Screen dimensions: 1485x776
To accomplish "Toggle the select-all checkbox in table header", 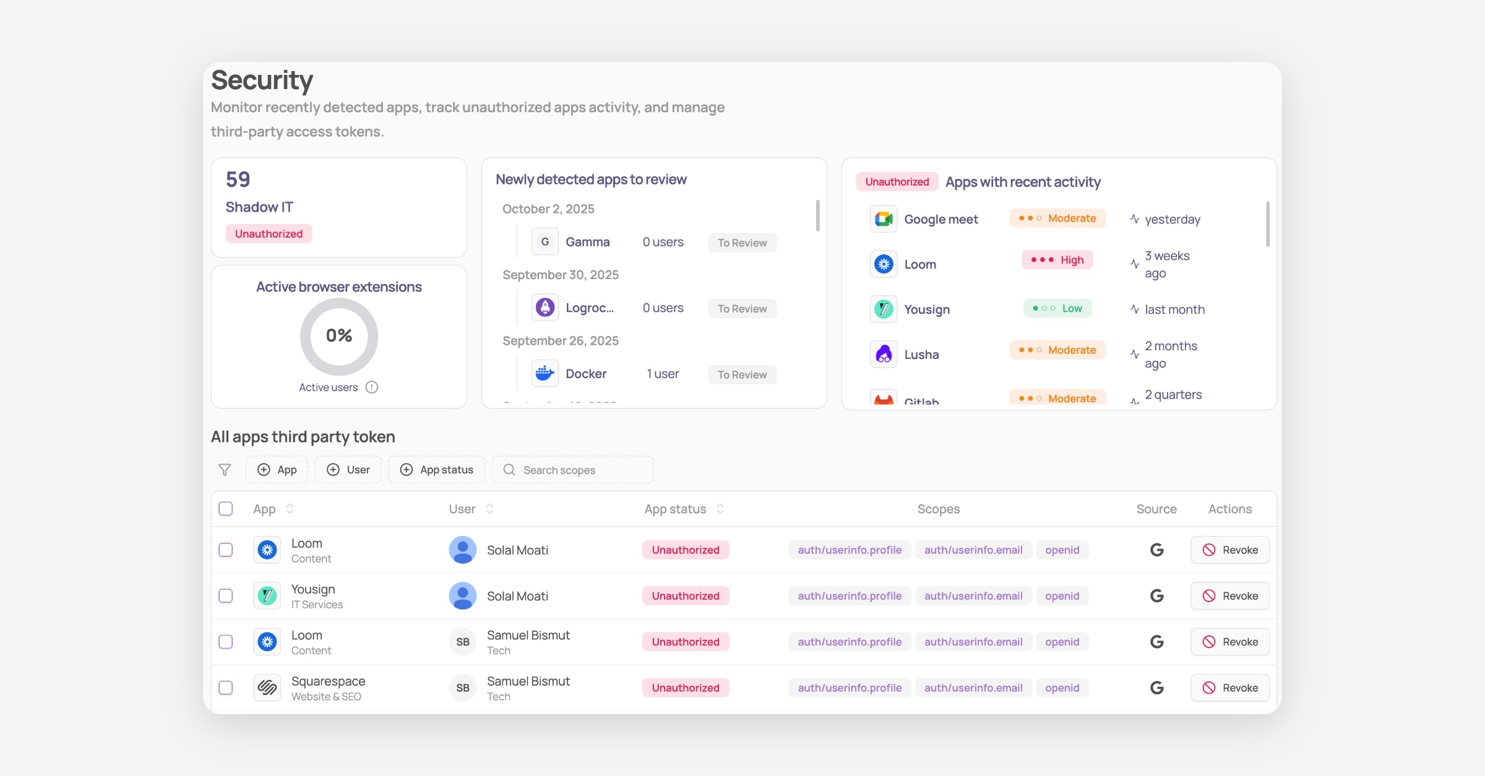I will coord(226,509).
